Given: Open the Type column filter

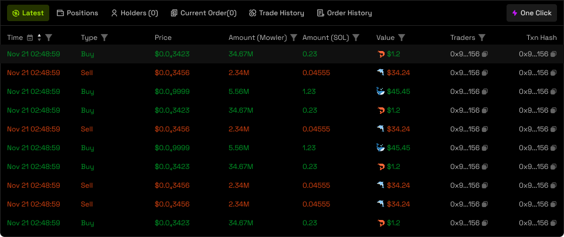Looking at the screenshot, I should point(104,38).
